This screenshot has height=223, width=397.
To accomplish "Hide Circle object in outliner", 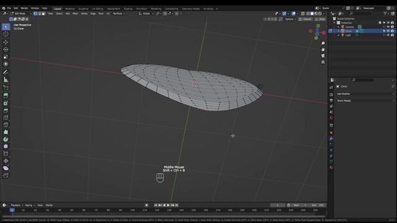I will click(x=388, y=31).
